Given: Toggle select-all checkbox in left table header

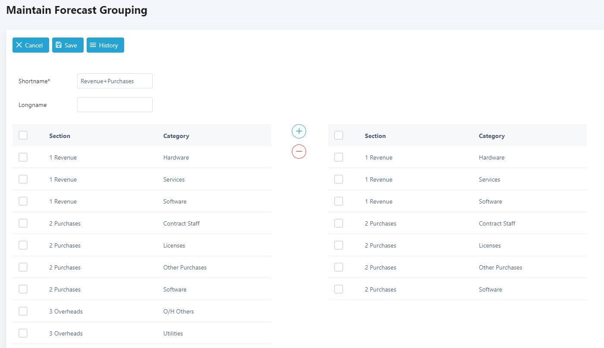Looking at the screenshot, I should pyautogui.click(x=23, y=135).
